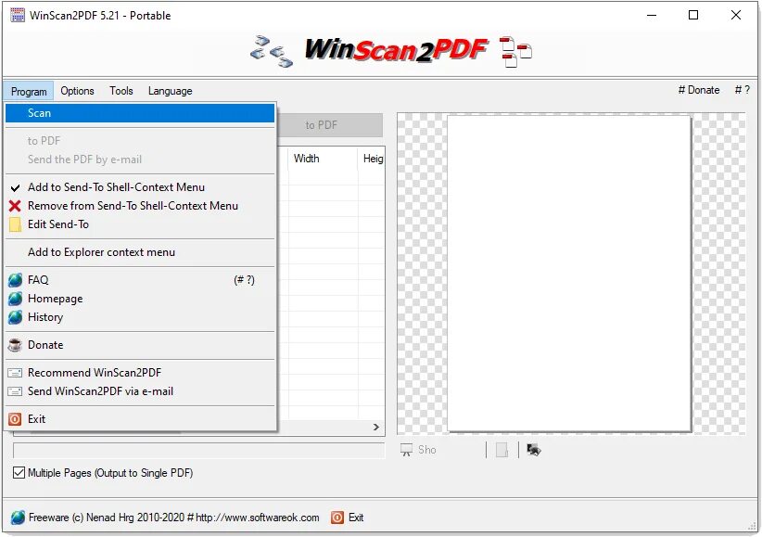This screenshot has width=762, height=537.
Task: Click the red X Remove from Send-To icon
Action: (x=15, y=206)
